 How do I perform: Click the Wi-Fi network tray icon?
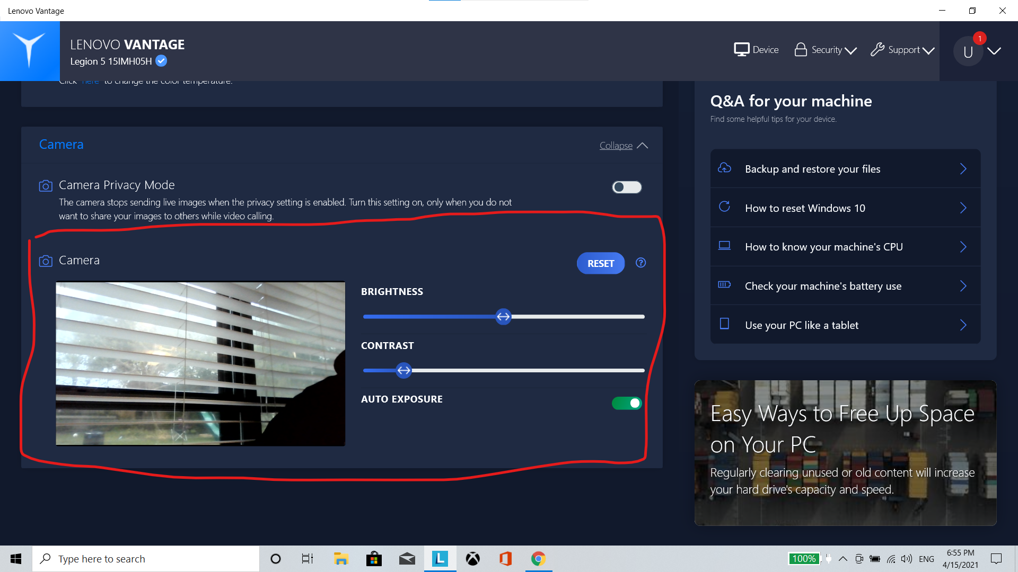(x=891, y=559)
